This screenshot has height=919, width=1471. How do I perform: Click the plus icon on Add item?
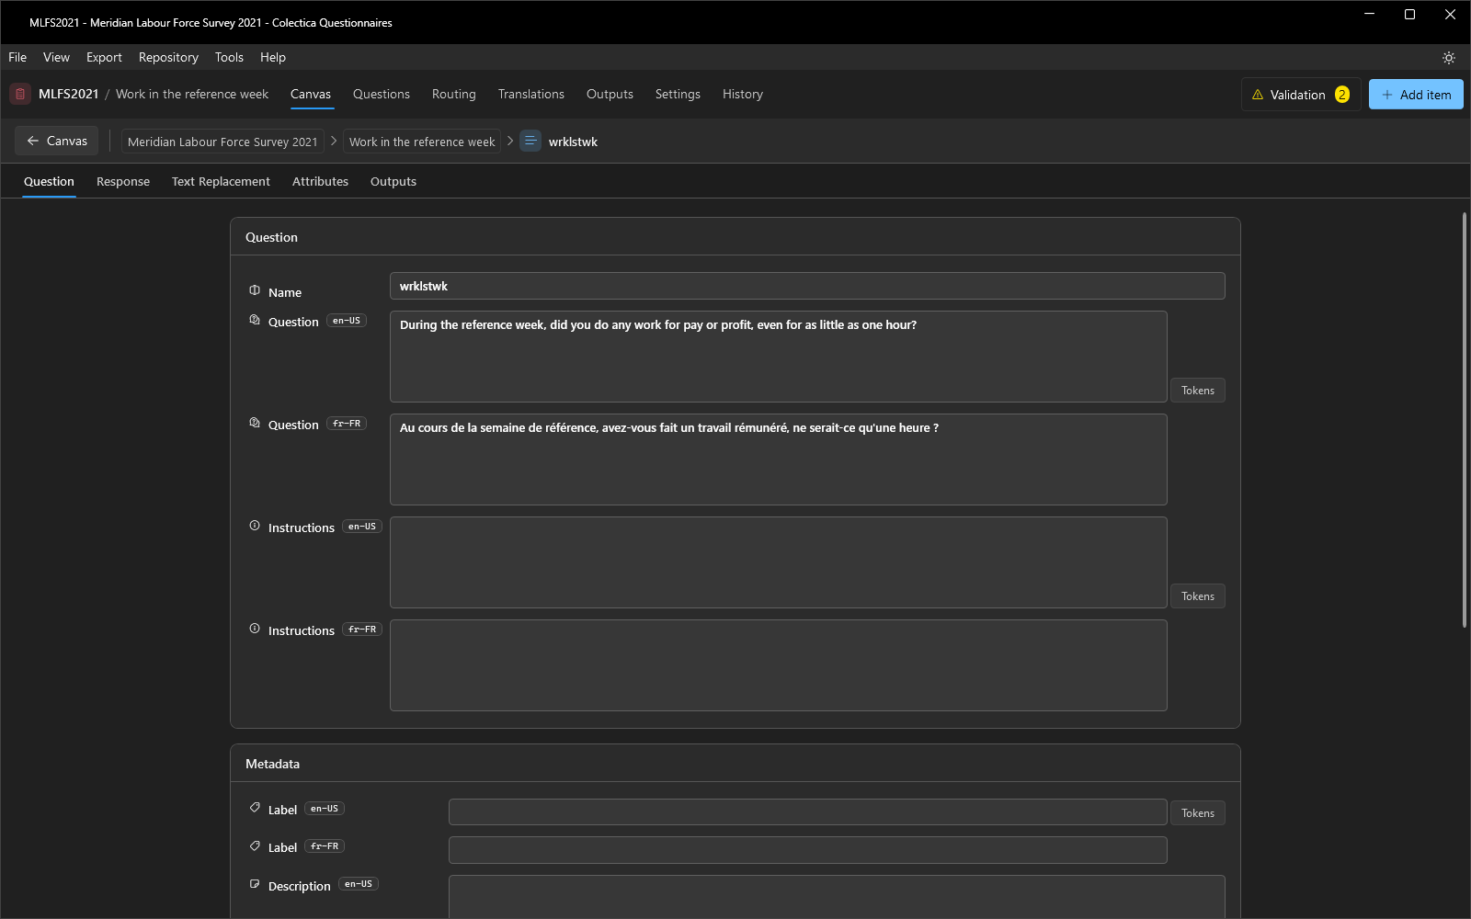[1387, 95]
